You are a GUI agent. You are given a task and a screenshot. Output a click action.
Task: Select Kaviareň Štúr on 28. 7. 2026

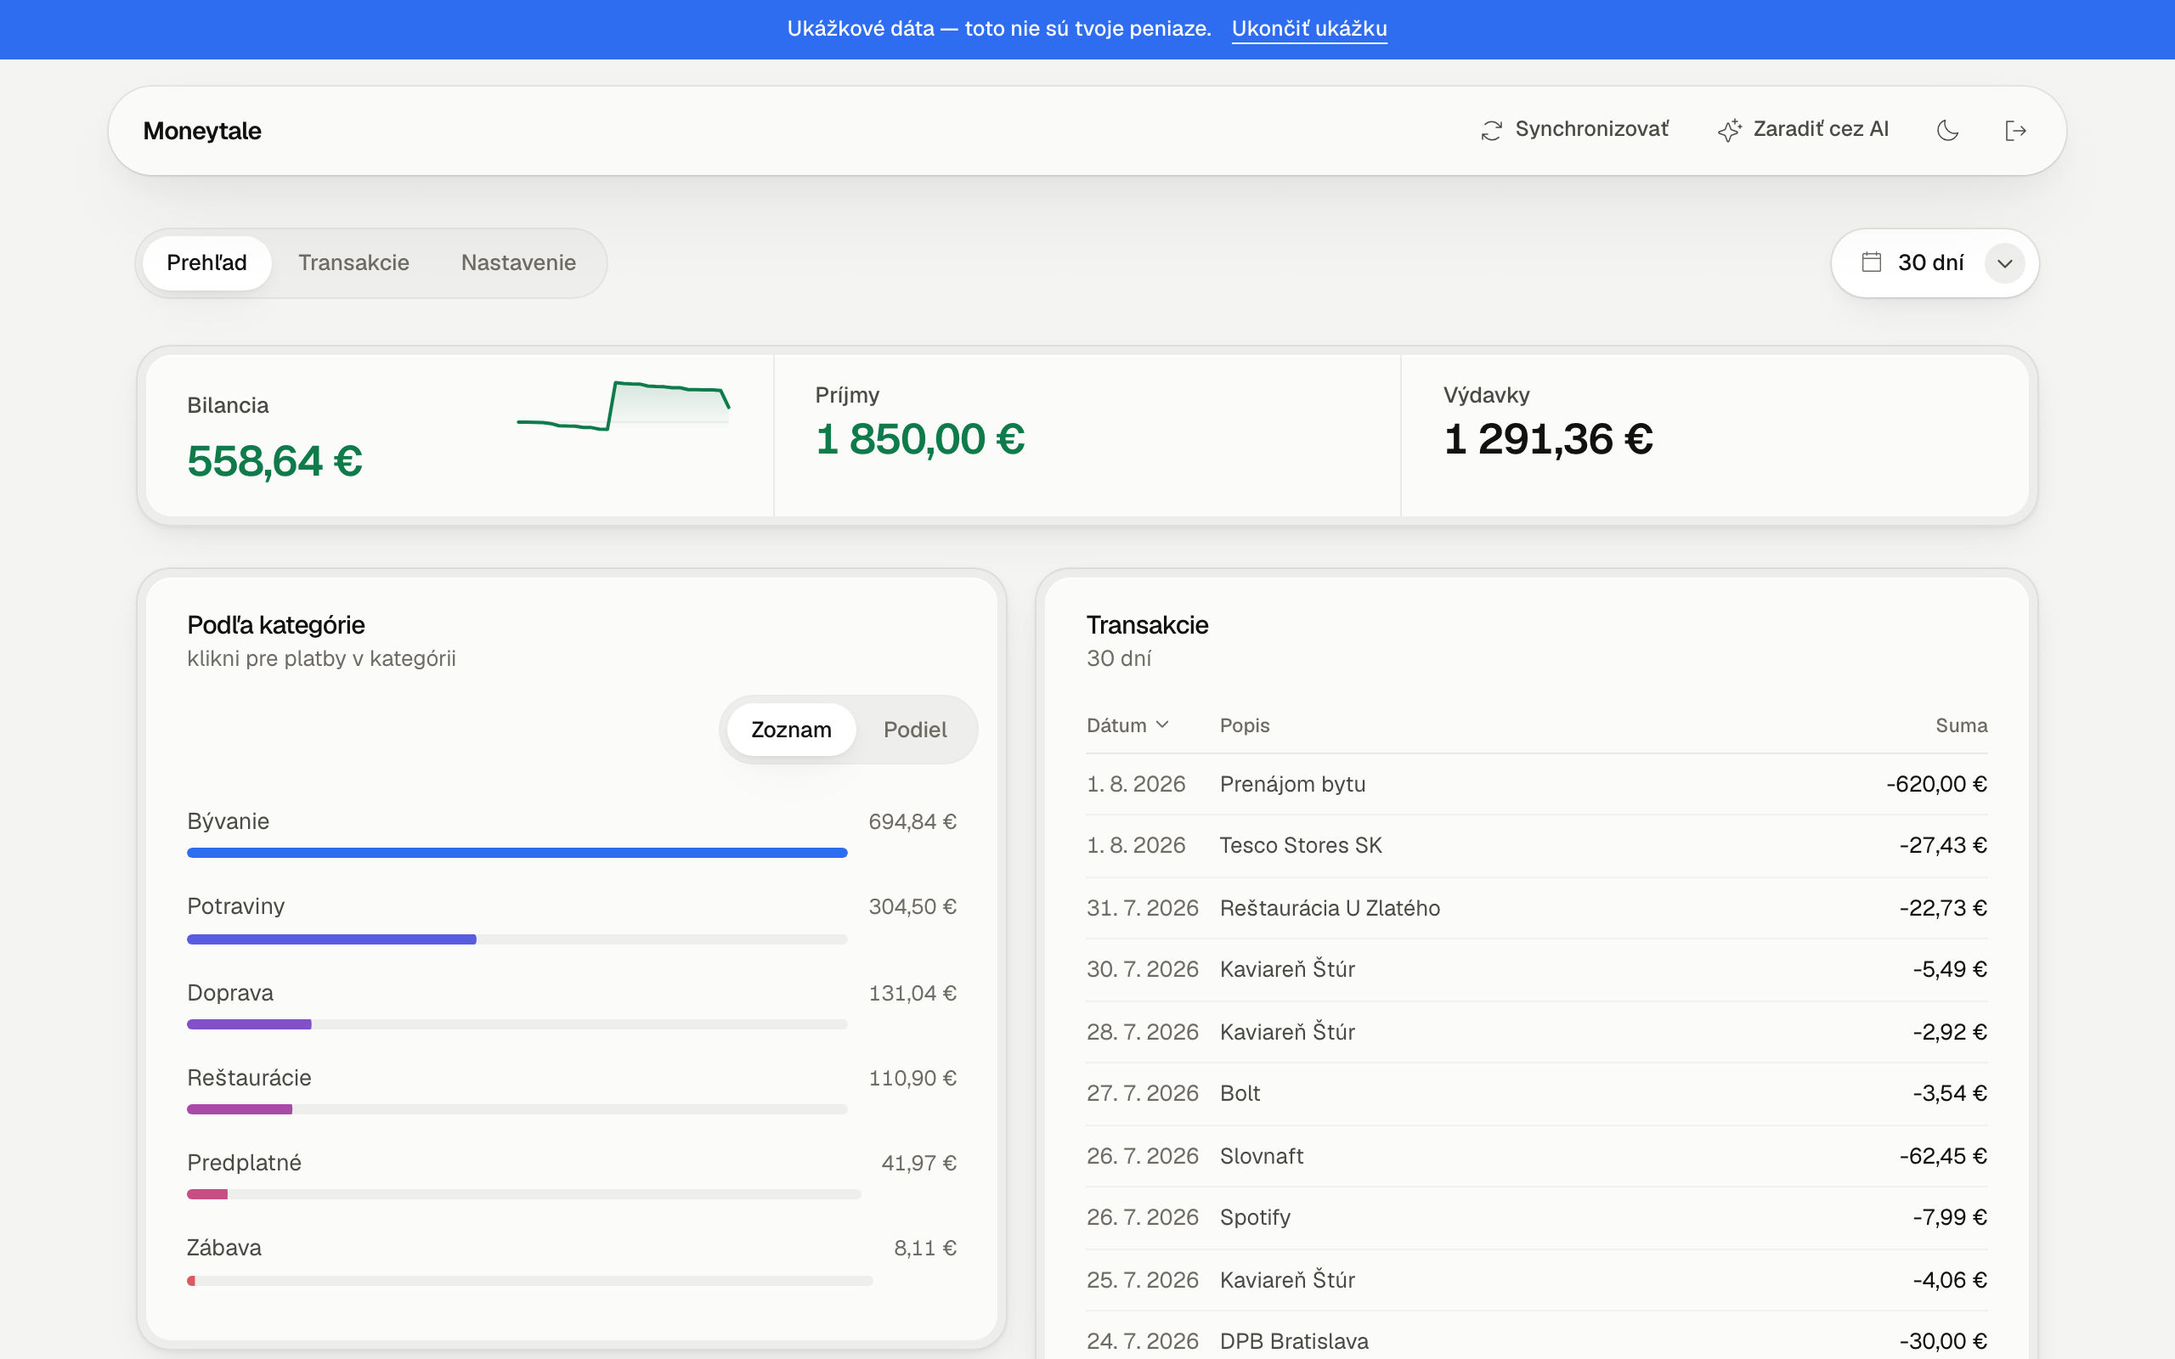(1536, 1032)
